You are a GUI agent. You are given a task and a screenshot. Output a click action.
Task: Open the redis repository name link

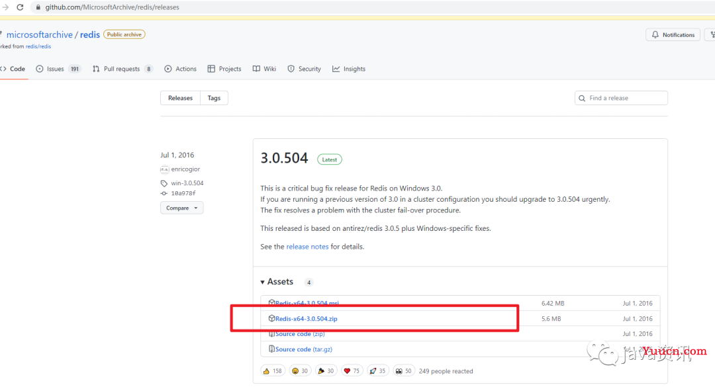[90, 34]
